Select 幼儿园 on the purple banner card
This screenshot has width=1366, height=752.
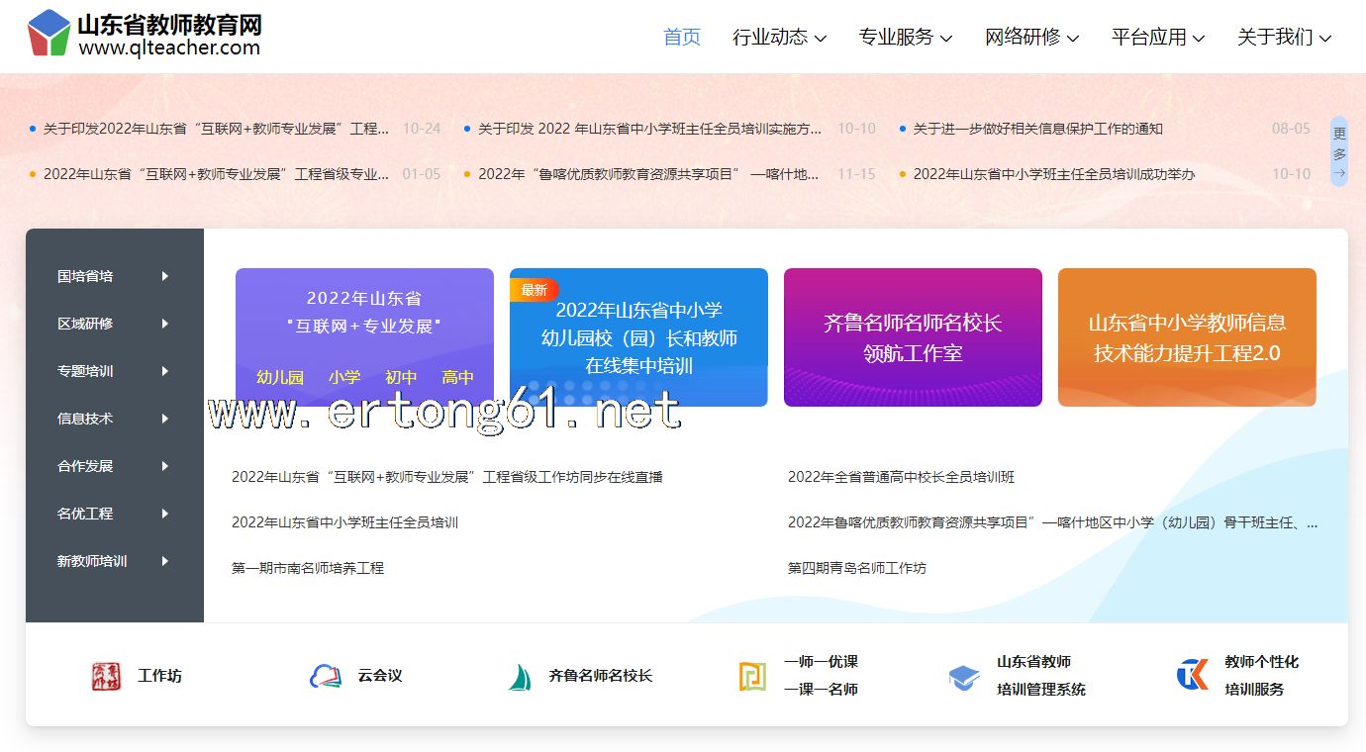tap(280, 377)
